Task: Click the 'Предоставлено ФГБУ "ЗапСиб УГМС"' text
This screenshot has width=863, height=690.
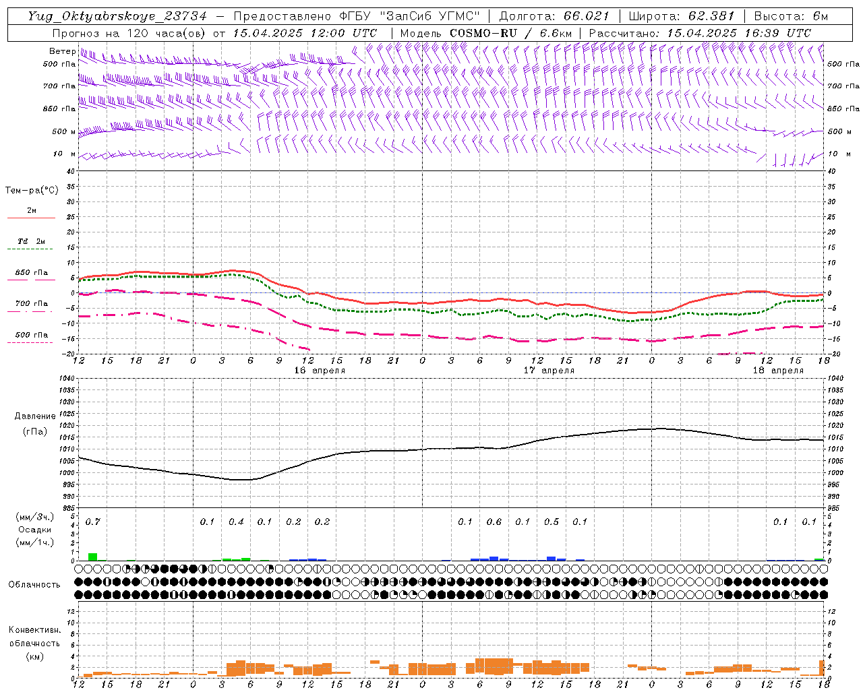Action: click(x=359, y=16)
